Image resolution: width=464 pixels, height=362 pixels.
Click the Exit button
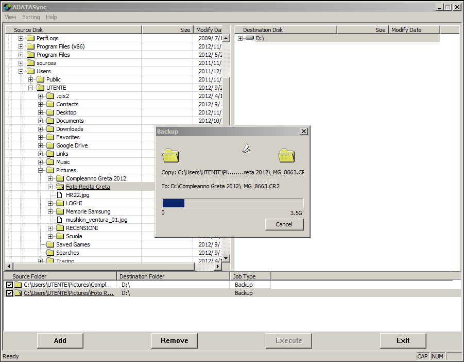tap(403, 341)
